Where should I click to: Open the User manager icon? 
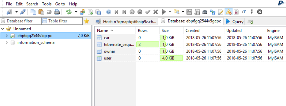point(82,12)
